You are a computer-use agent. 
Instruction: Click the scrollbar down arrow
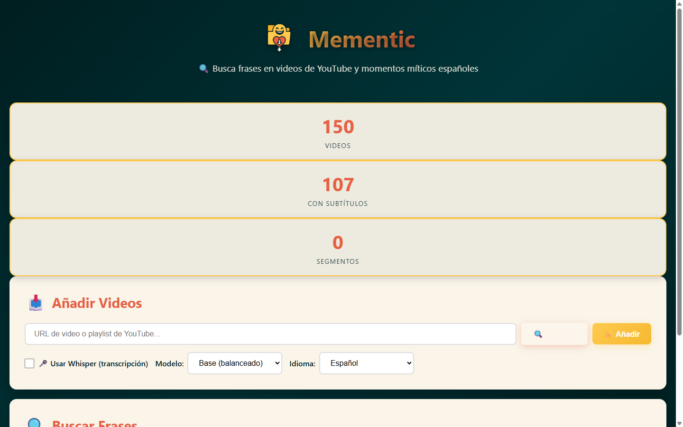pyautogui.click(x=679, y=423)
